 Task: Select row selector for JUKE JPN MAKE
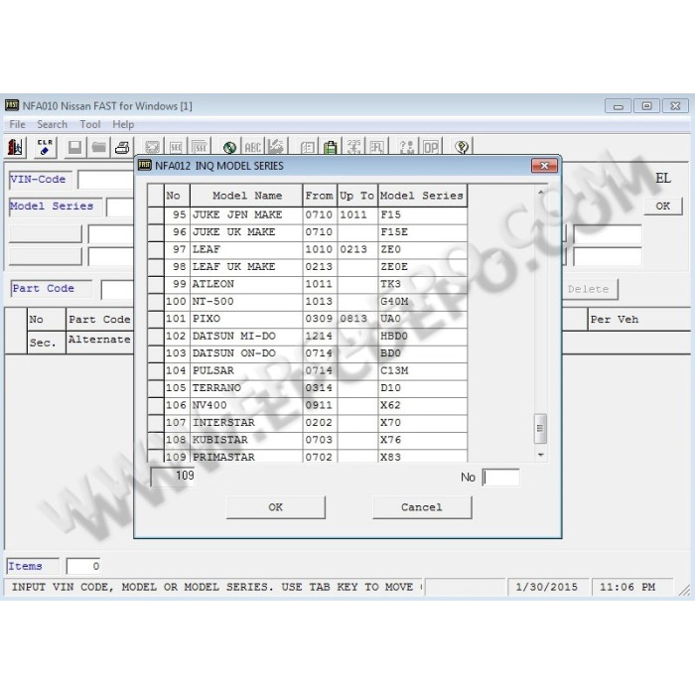point(156,215)
